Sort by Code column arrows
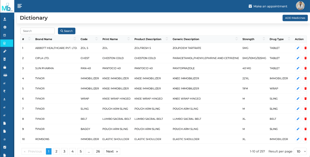This screenshot has width=310, height=157. point(96,39)
